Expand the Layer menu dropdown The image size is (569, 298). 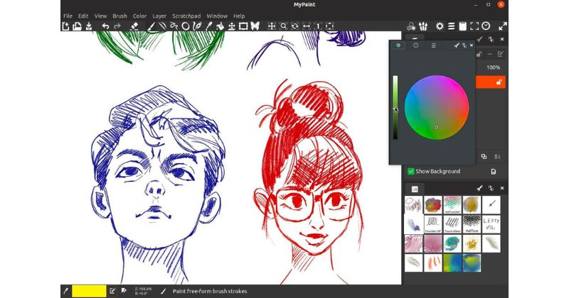[159, 16]
